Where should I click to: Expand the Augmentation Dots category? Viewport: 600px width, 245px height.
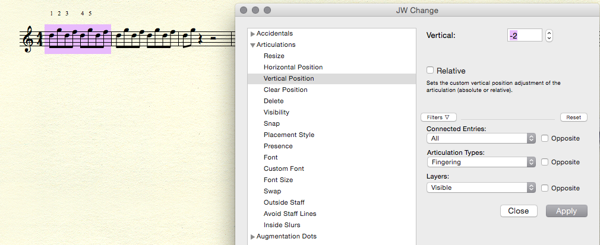click(x=253, y=237)
